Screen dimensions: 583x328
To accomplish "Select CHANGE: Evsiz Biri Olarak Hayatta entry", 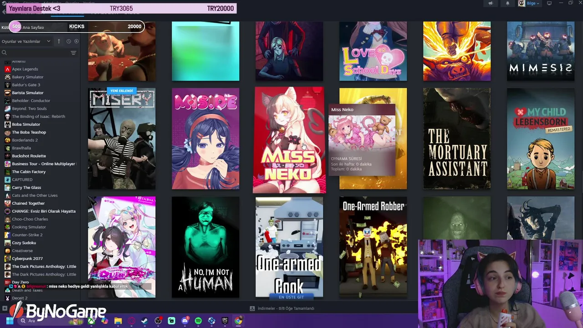I will (x=44, y=211).
